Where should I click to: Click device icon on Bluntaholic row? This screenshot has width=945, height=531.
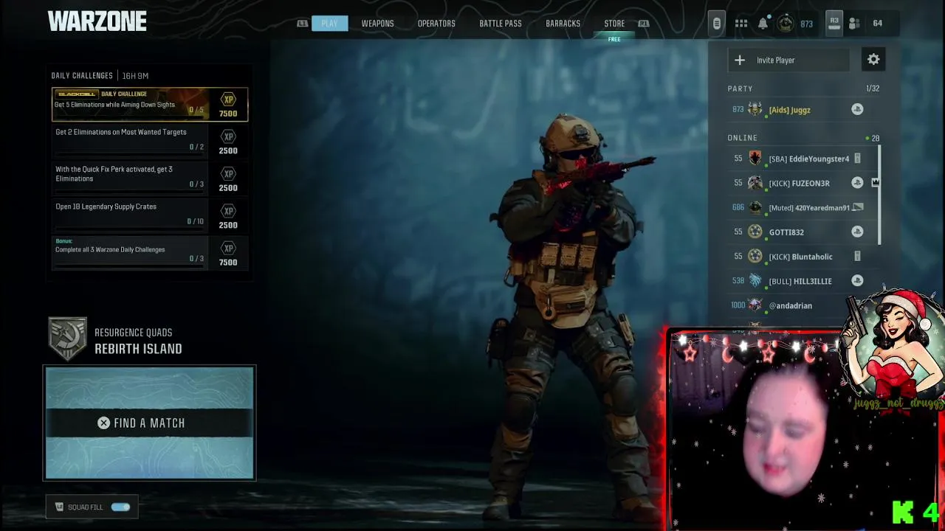[x=857, y=257]
